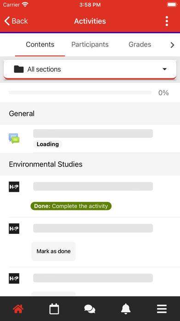Click the third H5P activity icon
The width and height of the screenshot is (180, 321).
click(x=14, y=278)
